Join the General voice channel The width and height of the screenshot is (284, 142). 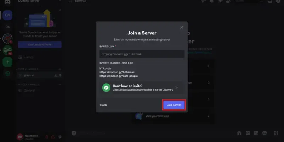coord(39,91)
